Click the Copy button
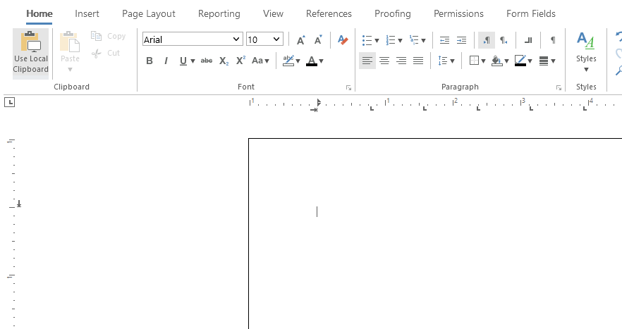The width and height of the screenshot is (622, 329). [109, 36]
